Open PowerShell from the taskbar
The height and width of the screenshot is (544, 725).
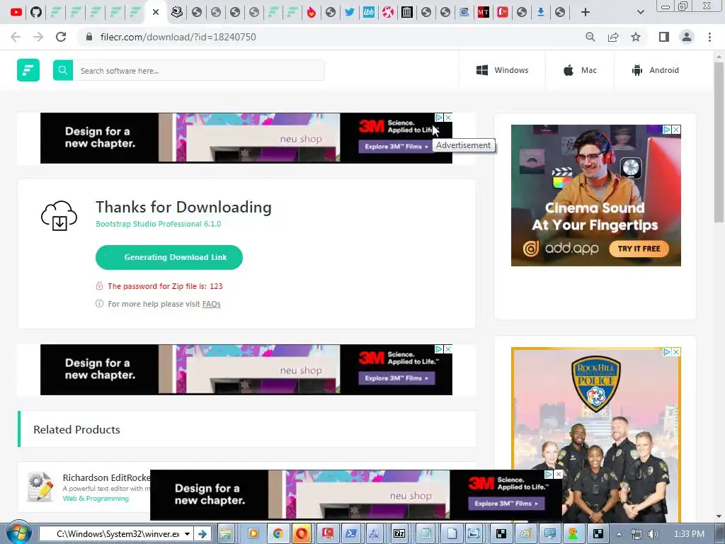click(350, 534)
